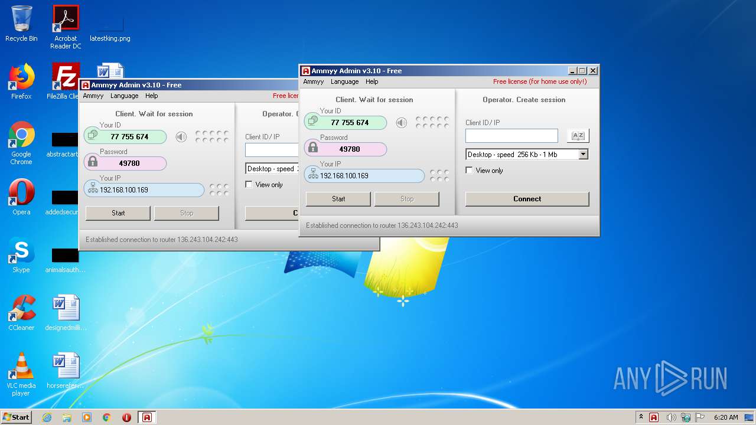Open contact book AZ button in front window
756x425 pixels.
click(x=578, y=136)
